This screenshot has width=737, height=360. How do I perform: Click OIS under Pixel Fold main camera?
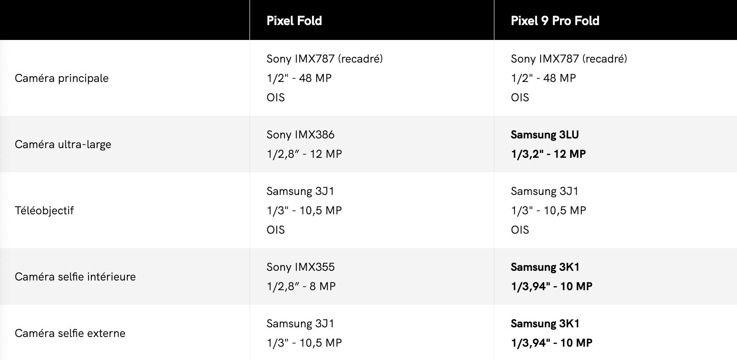pos(276,98)
